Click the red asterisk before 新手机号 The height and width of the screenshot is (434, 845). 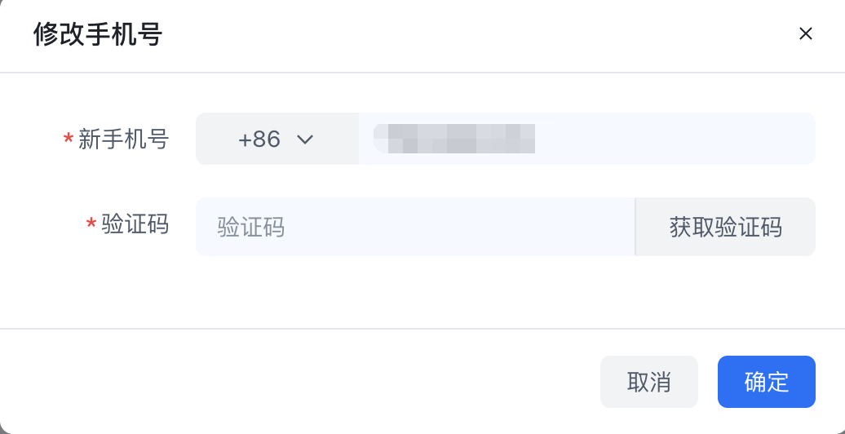point(69,140)
